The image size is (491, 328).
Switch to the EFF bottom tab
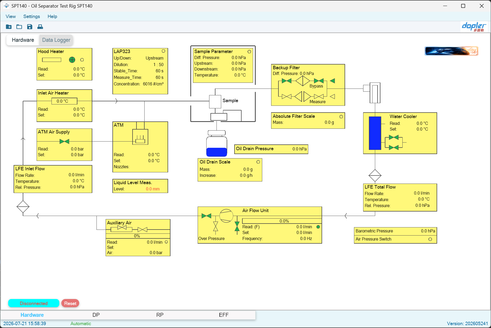(x=224, y=315)
